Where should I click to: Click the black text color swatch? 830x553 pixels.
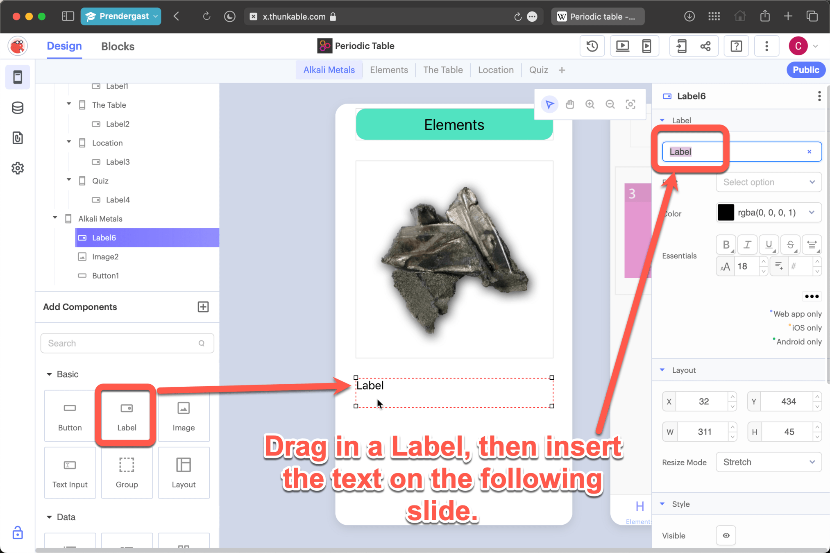[726, 213]
